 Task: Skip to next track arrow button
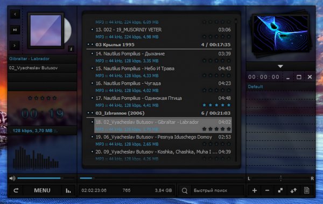[x=15, y=46]
